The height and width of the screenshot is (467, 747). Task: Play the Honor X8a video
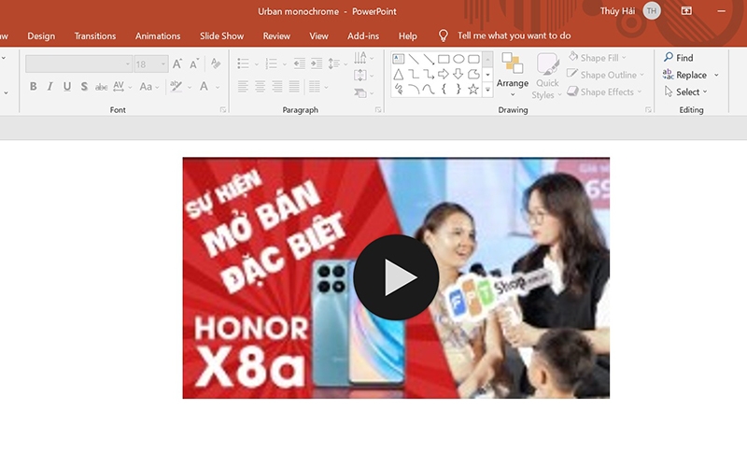tap(396, 277)
